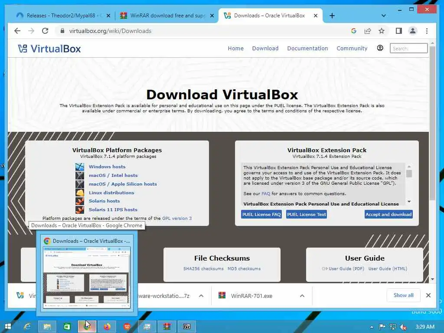Open the GPL version 3 link
Viewport: 444px width, 333px height.
(x=177, y=219)
